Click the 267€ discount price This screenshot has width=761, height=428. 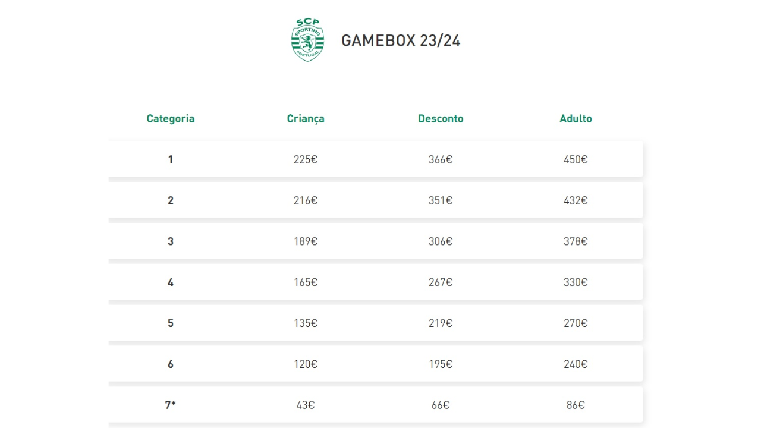point(441,282)
